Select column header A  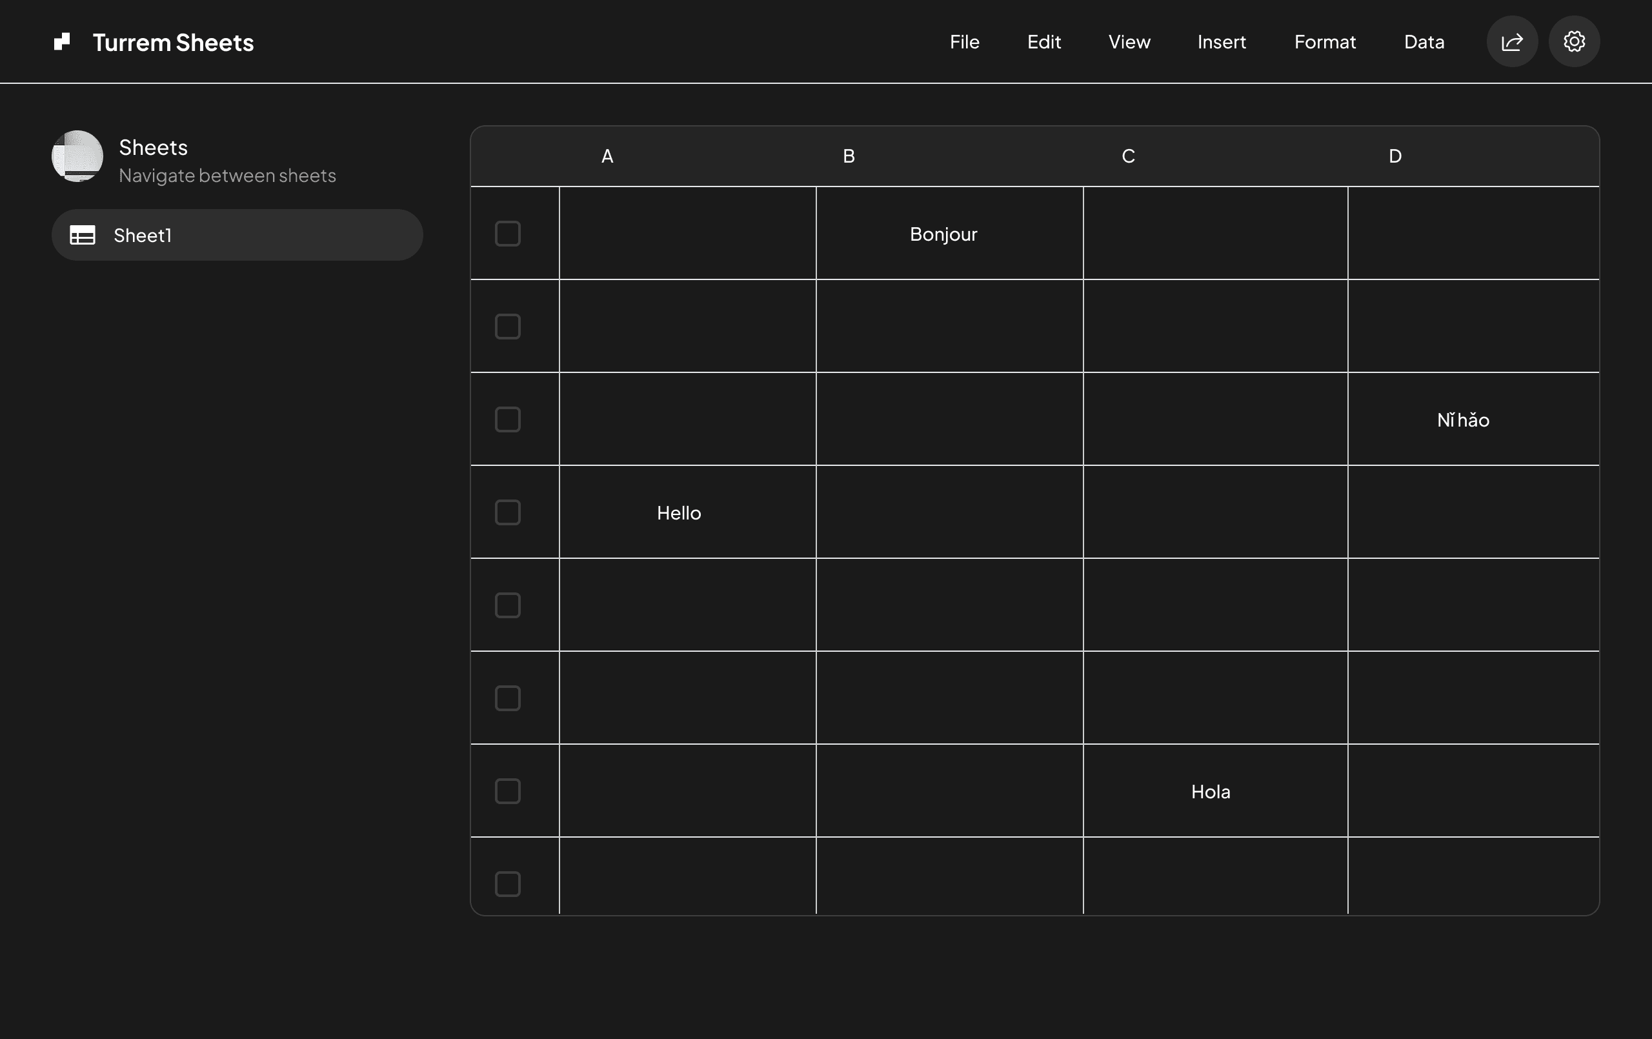pos(607,155)
